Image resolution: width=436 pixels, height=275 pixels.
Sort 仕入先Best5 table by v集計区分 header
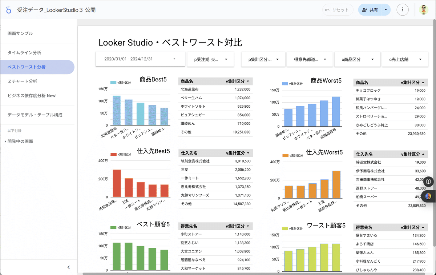click(x=238, y=153)
